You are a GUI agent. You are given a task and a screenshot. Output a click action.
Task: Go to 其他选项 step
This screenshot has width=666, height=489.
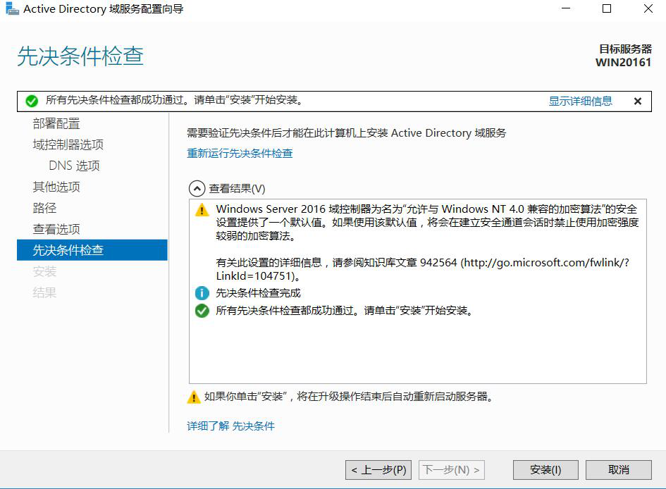[56, 187]
